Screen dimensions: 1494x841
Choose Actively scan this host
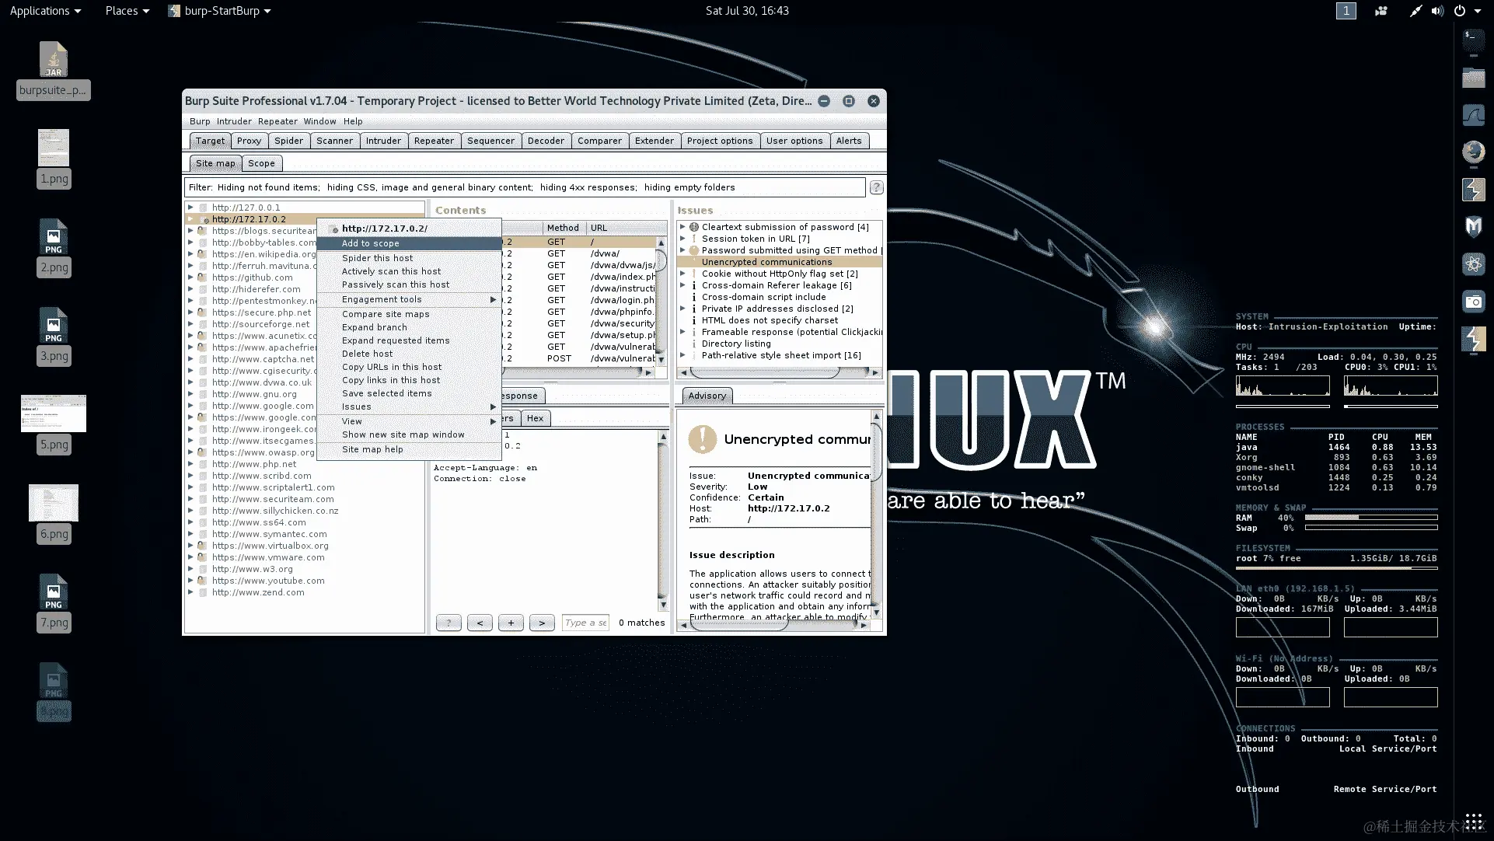(409, 271)
